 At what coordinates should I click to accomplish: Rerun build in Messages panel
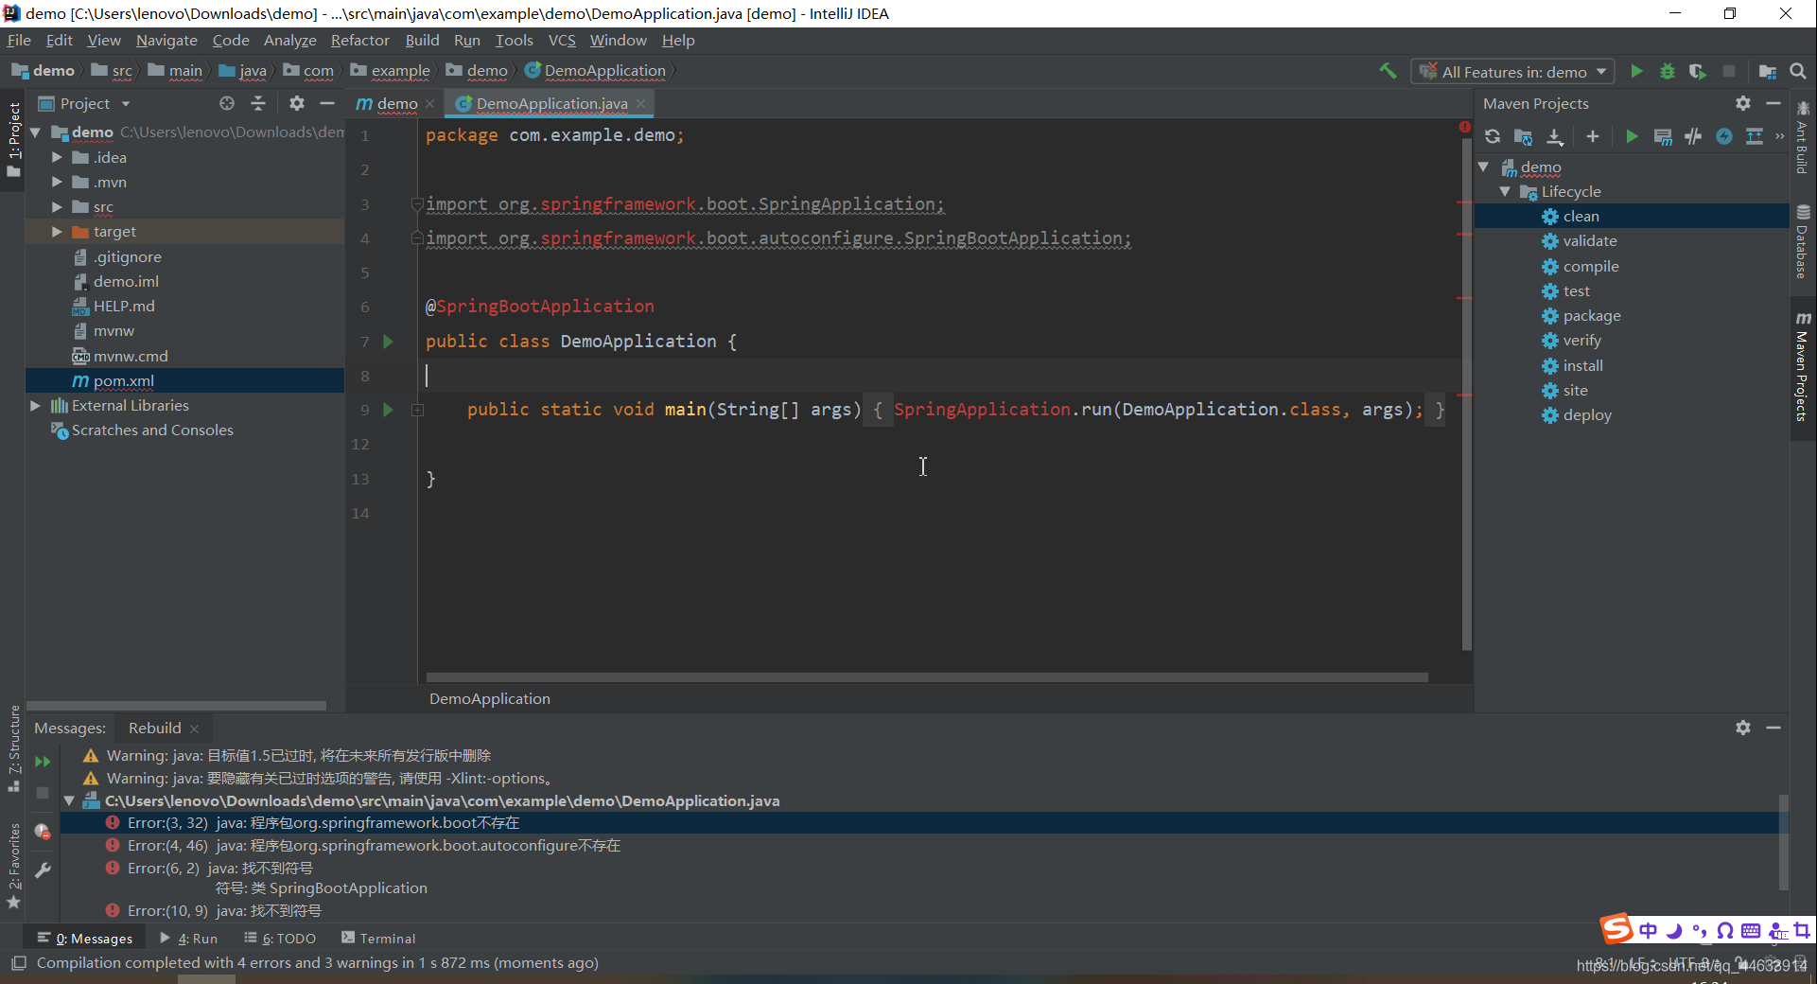click(43, 762)
